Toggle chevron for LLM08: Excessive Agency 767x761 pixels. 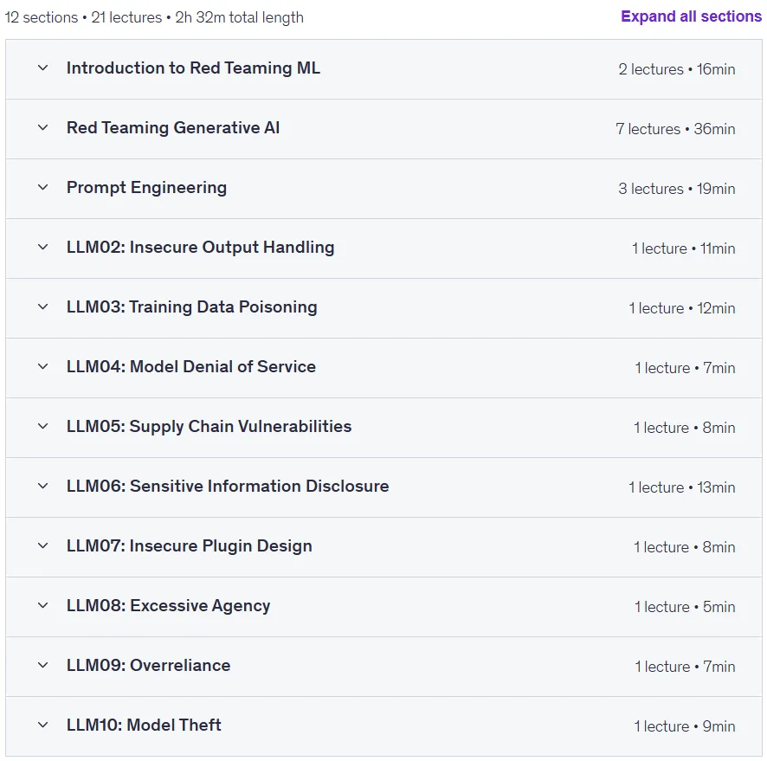point(43,605)
